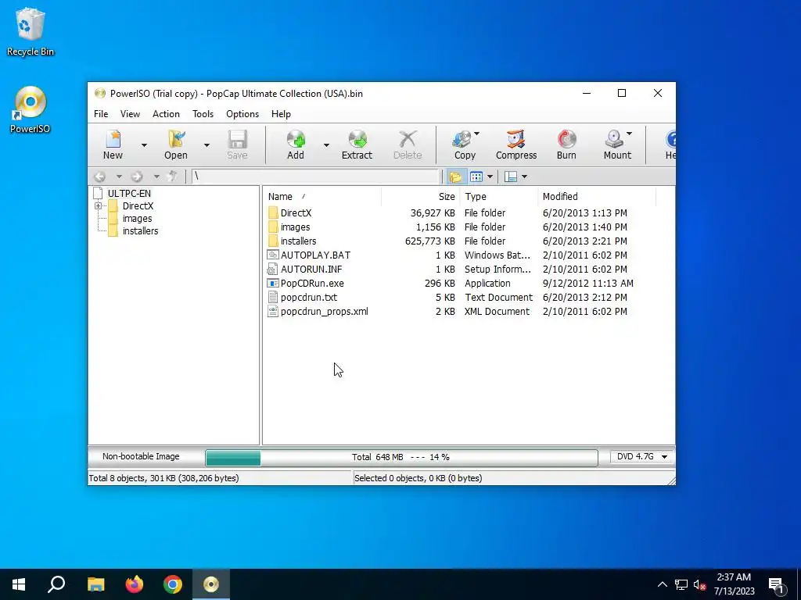
Task: Select popcdrun_props.xml file
Action: point(324,311)
